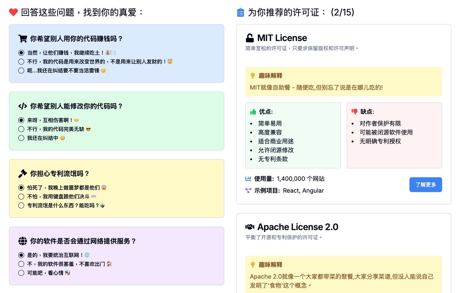Click the question heading 你担心专利流氓吗
460x293 pixels.
point(60,174)
